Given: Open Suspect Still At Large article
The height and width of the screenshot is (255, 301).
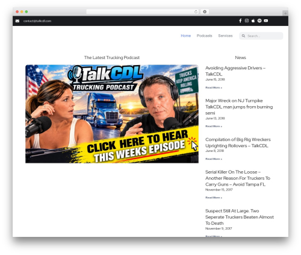Looking at the screenshot, I should pyautogui.click(x=240, y=217).
